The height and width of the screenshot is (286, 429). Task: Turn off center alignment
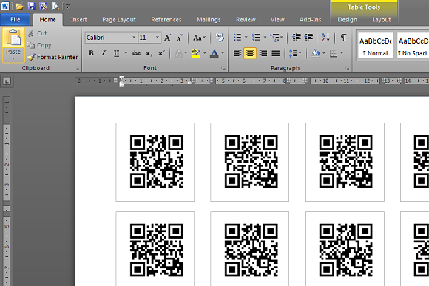click(x=250, y=53)
